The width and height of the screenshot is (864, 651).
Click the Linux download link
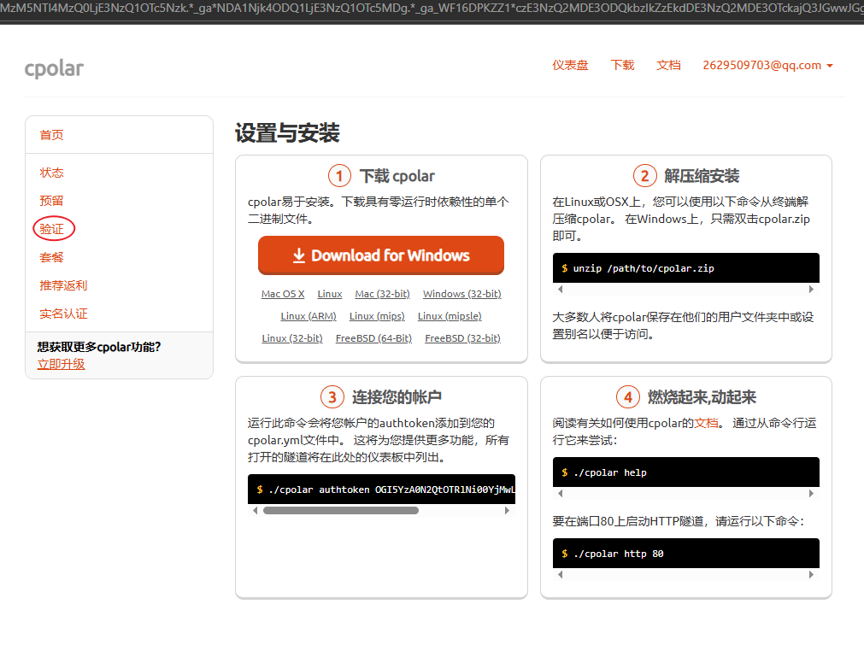330,294
